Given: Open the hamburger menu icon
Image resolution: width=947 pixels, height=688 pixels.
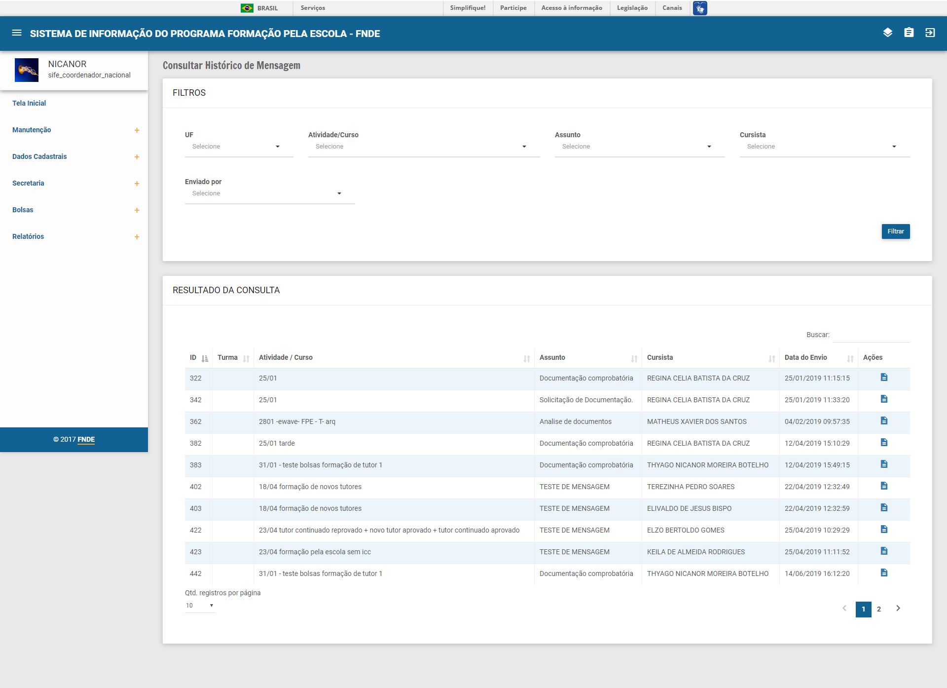Looking at the screenshot, I should pyautogui.click(x=17, y=33).
